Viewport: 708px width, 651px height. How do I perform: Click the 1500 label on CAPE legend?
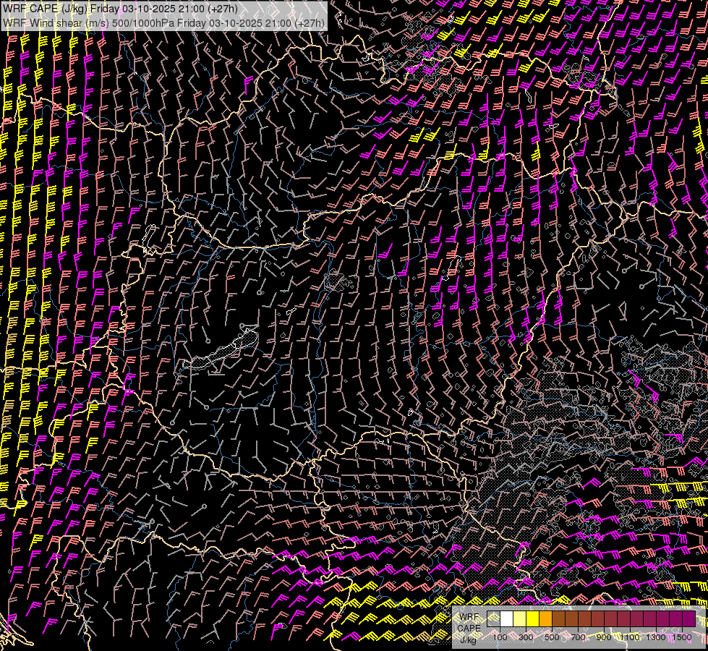coord(682,637)
